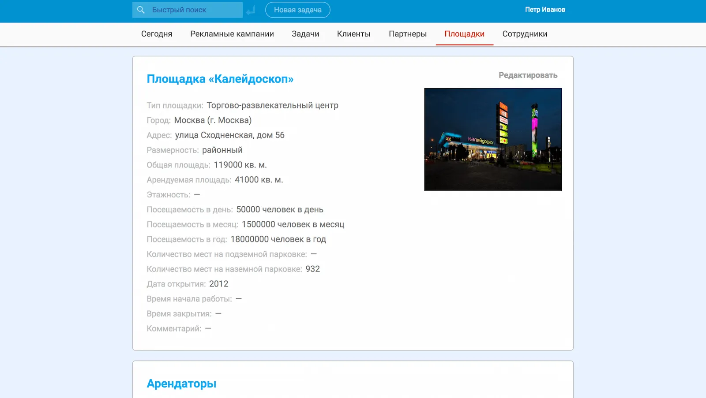Open the Сотрудники tab
706x398 pixels.
525,34
